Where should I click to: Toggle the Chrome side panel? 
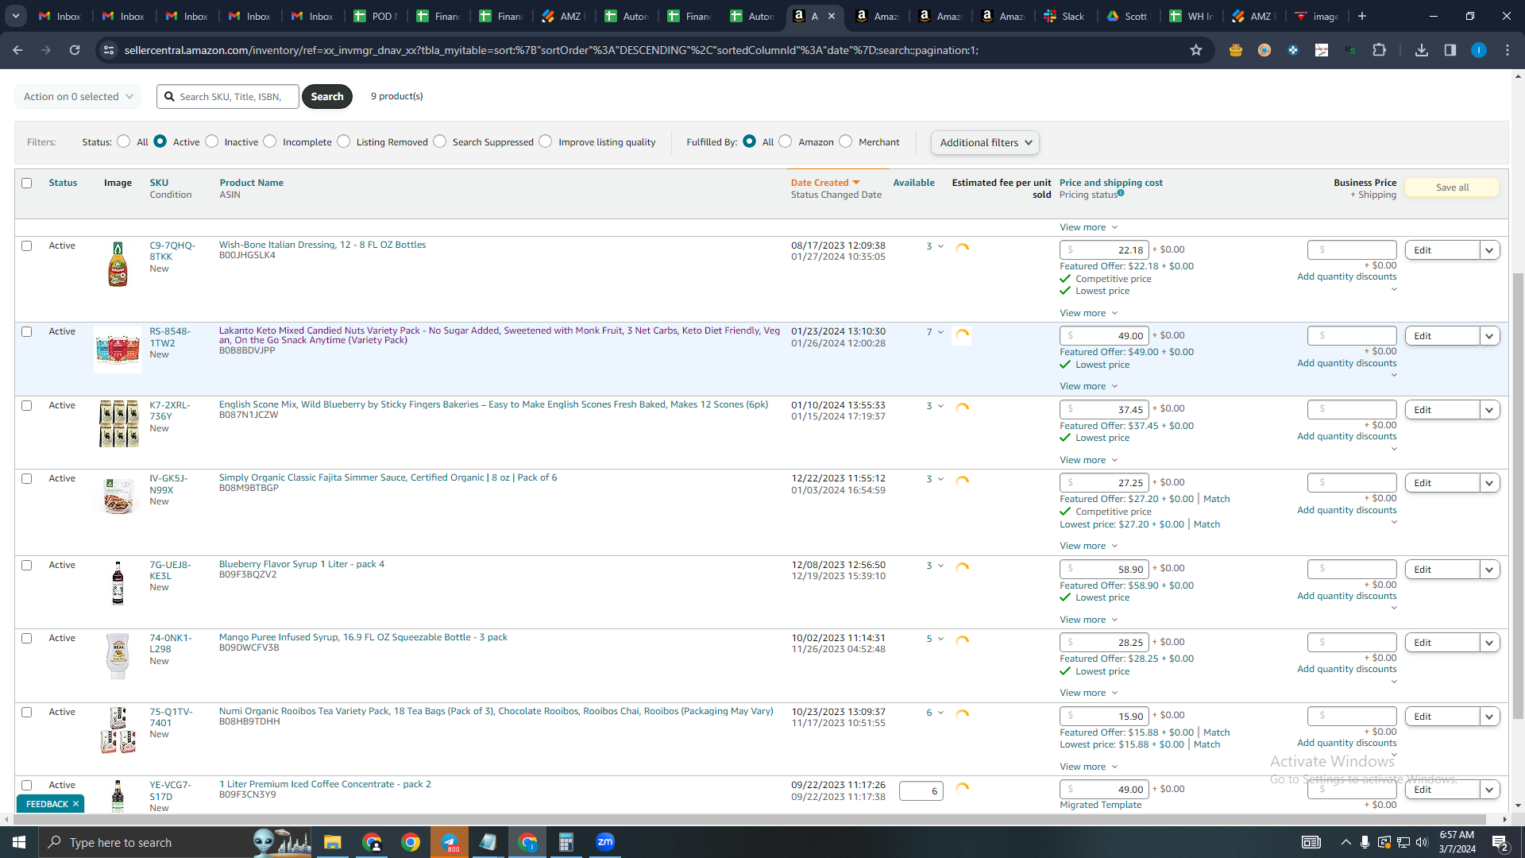click(1450, 50)
